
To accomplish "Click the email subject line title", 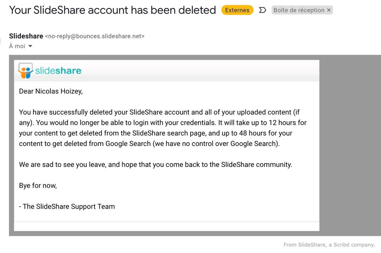I will click(112, 10).
